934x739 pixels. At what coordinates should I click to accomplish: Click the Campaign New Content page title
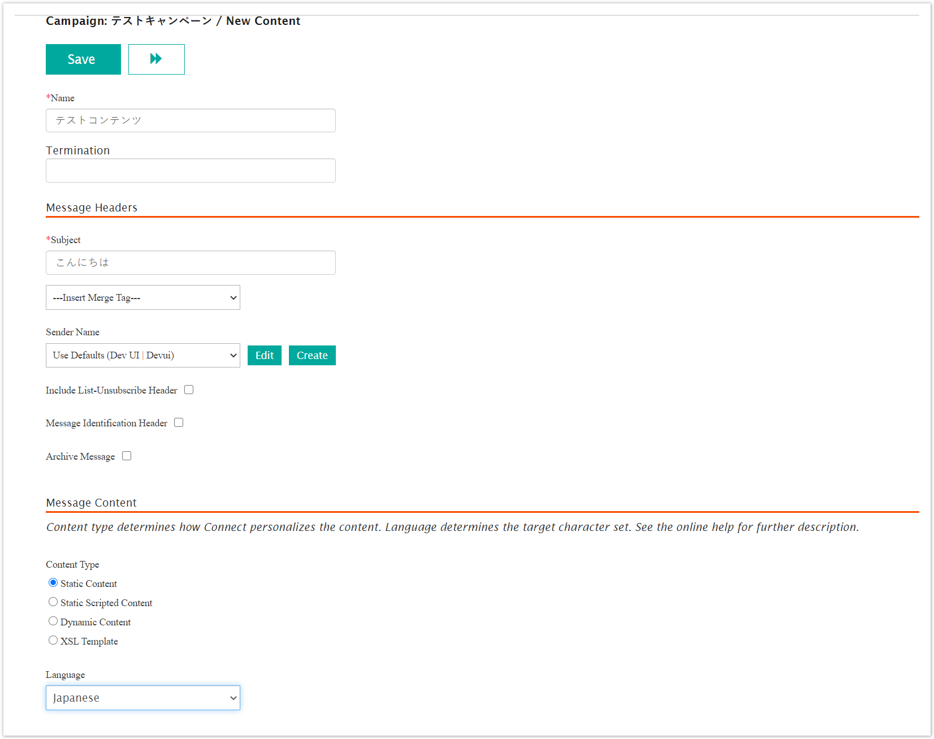pos(172,21)
